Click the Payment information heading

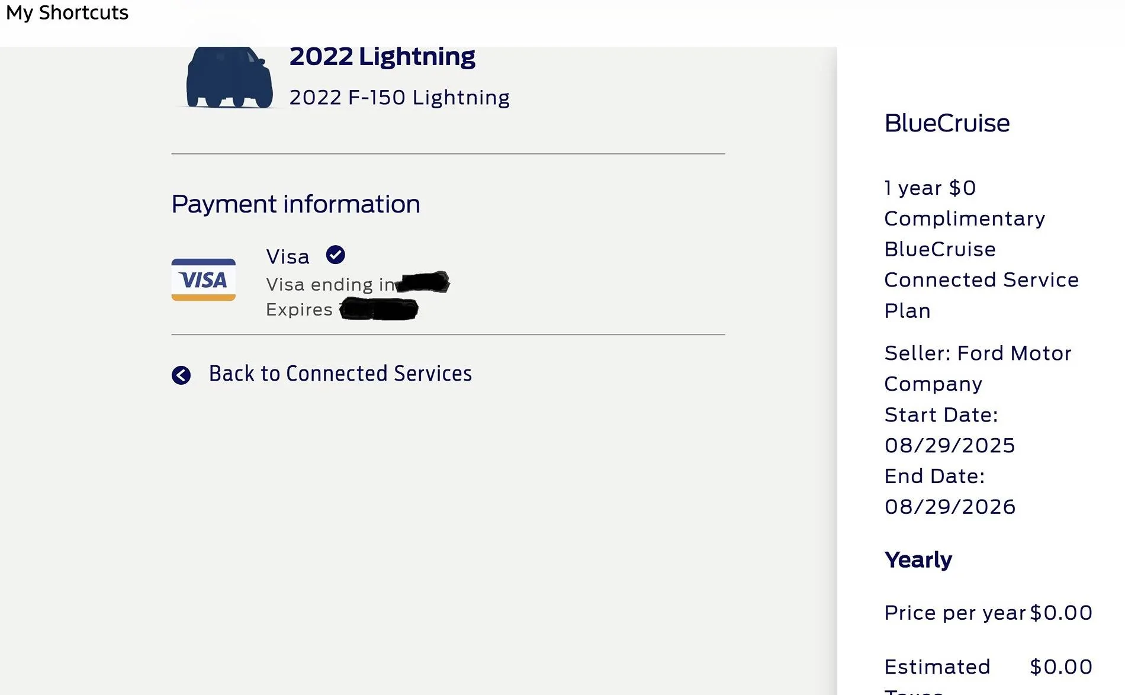coord(295,204)
